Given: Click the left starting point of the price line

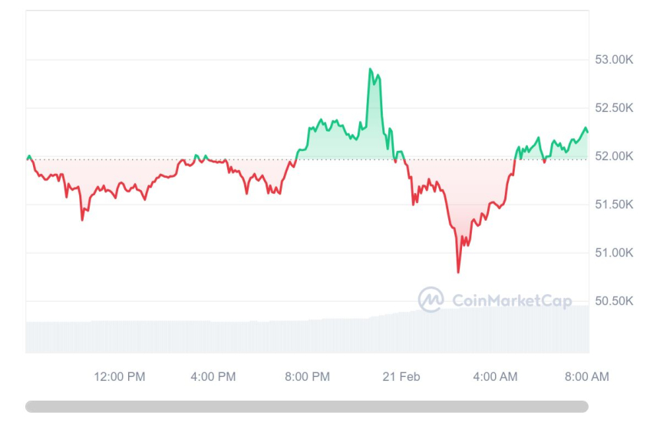Looking at the screenshot, I should pyautogui.click(x=27, y=158).
